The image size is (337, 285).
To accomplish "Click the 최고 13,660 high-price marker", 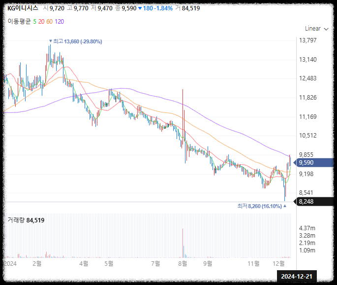I will [75, 41].
